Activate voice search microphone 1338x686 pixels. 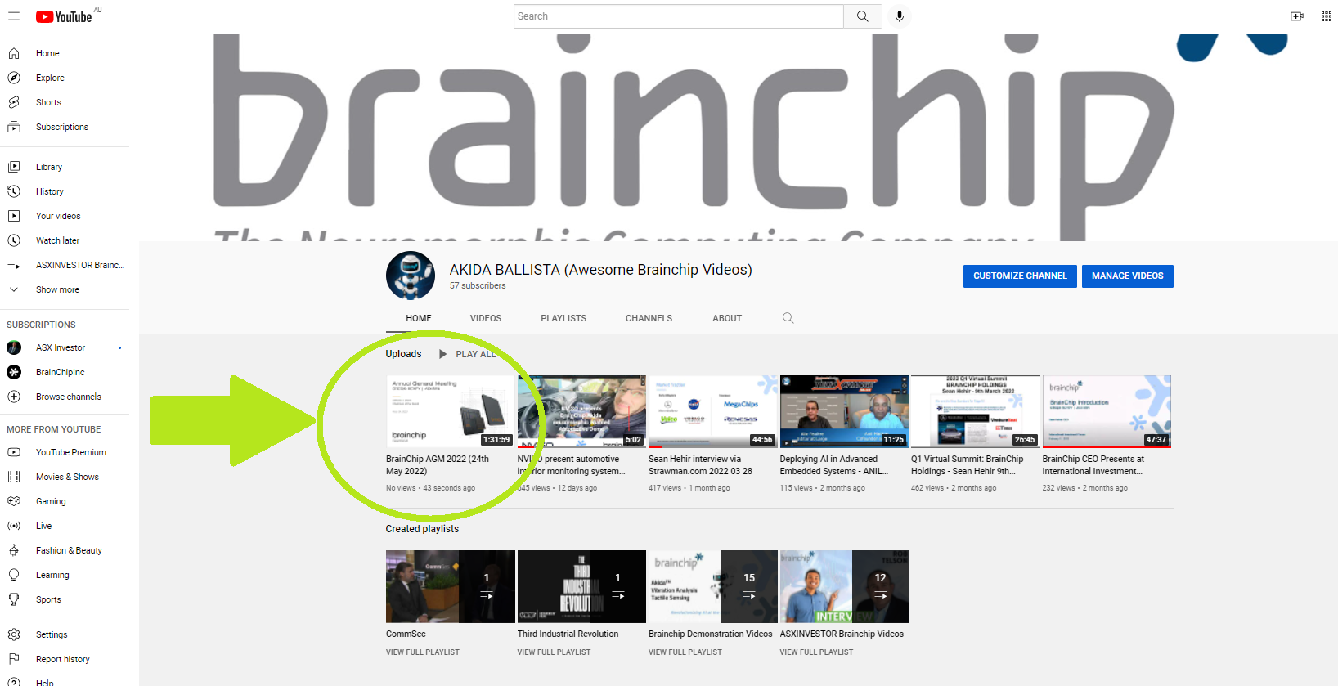899,16
